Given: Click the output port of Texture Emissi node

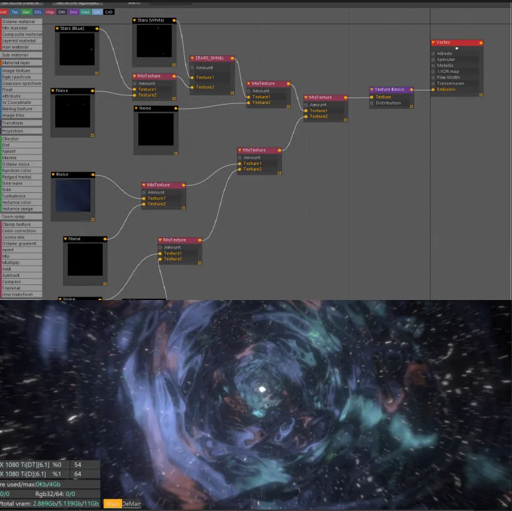Looking at the screenshot, I should 412,90.
